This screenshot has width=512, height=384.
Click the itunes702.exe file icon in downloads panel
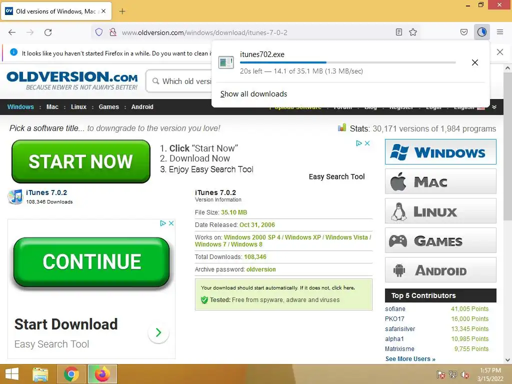tap(226, 62)
